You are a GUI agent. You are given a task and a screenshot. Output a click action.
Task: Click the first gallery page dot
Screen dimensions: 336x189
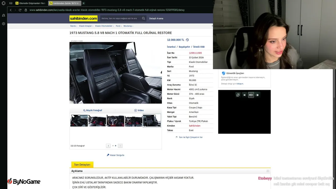coord(113,146)
